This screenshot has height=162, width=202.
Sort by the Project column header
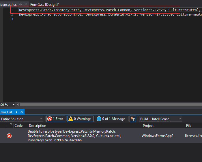163,126
